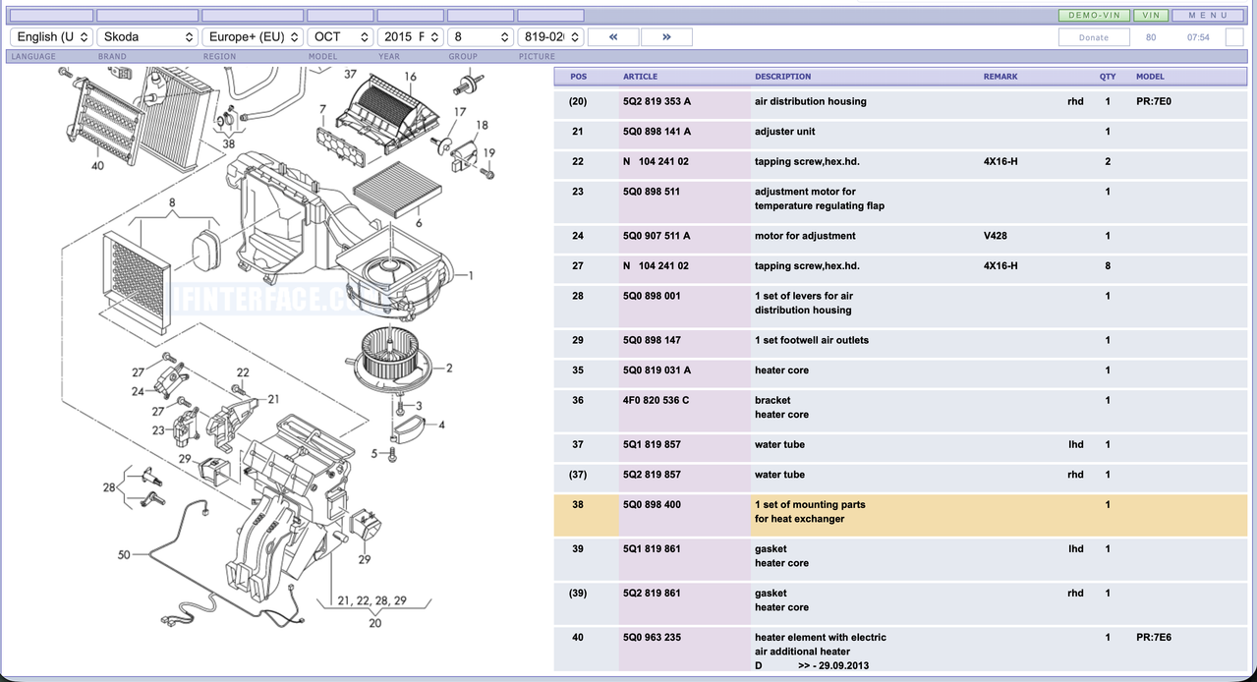Click model code PR:7E0
Image resolution: width=1257 pixels, height=682 pixels.
point(1153,101)
